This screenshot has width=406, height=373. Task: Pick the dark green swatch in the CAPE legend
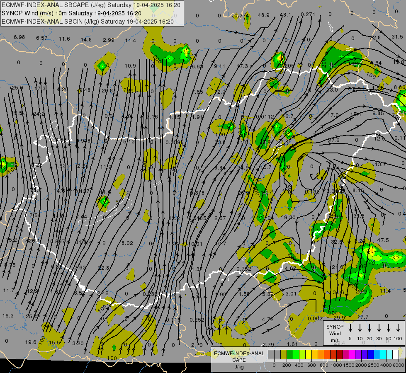[x=290, y=354]
